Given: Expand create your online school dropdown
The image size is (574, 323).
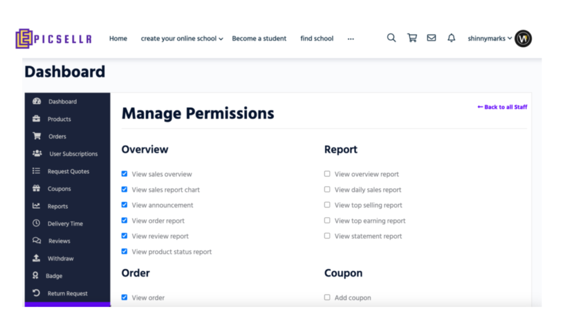Looking at the screenshot, I should (x=182, y=39).
